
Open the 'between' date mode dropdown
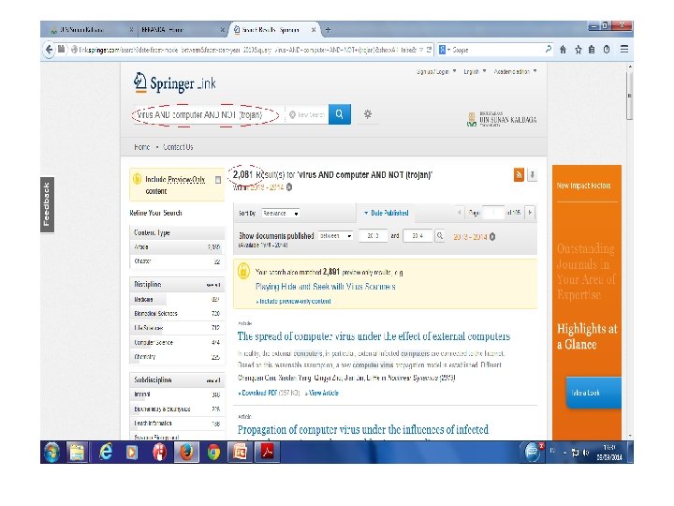[336, 236]
